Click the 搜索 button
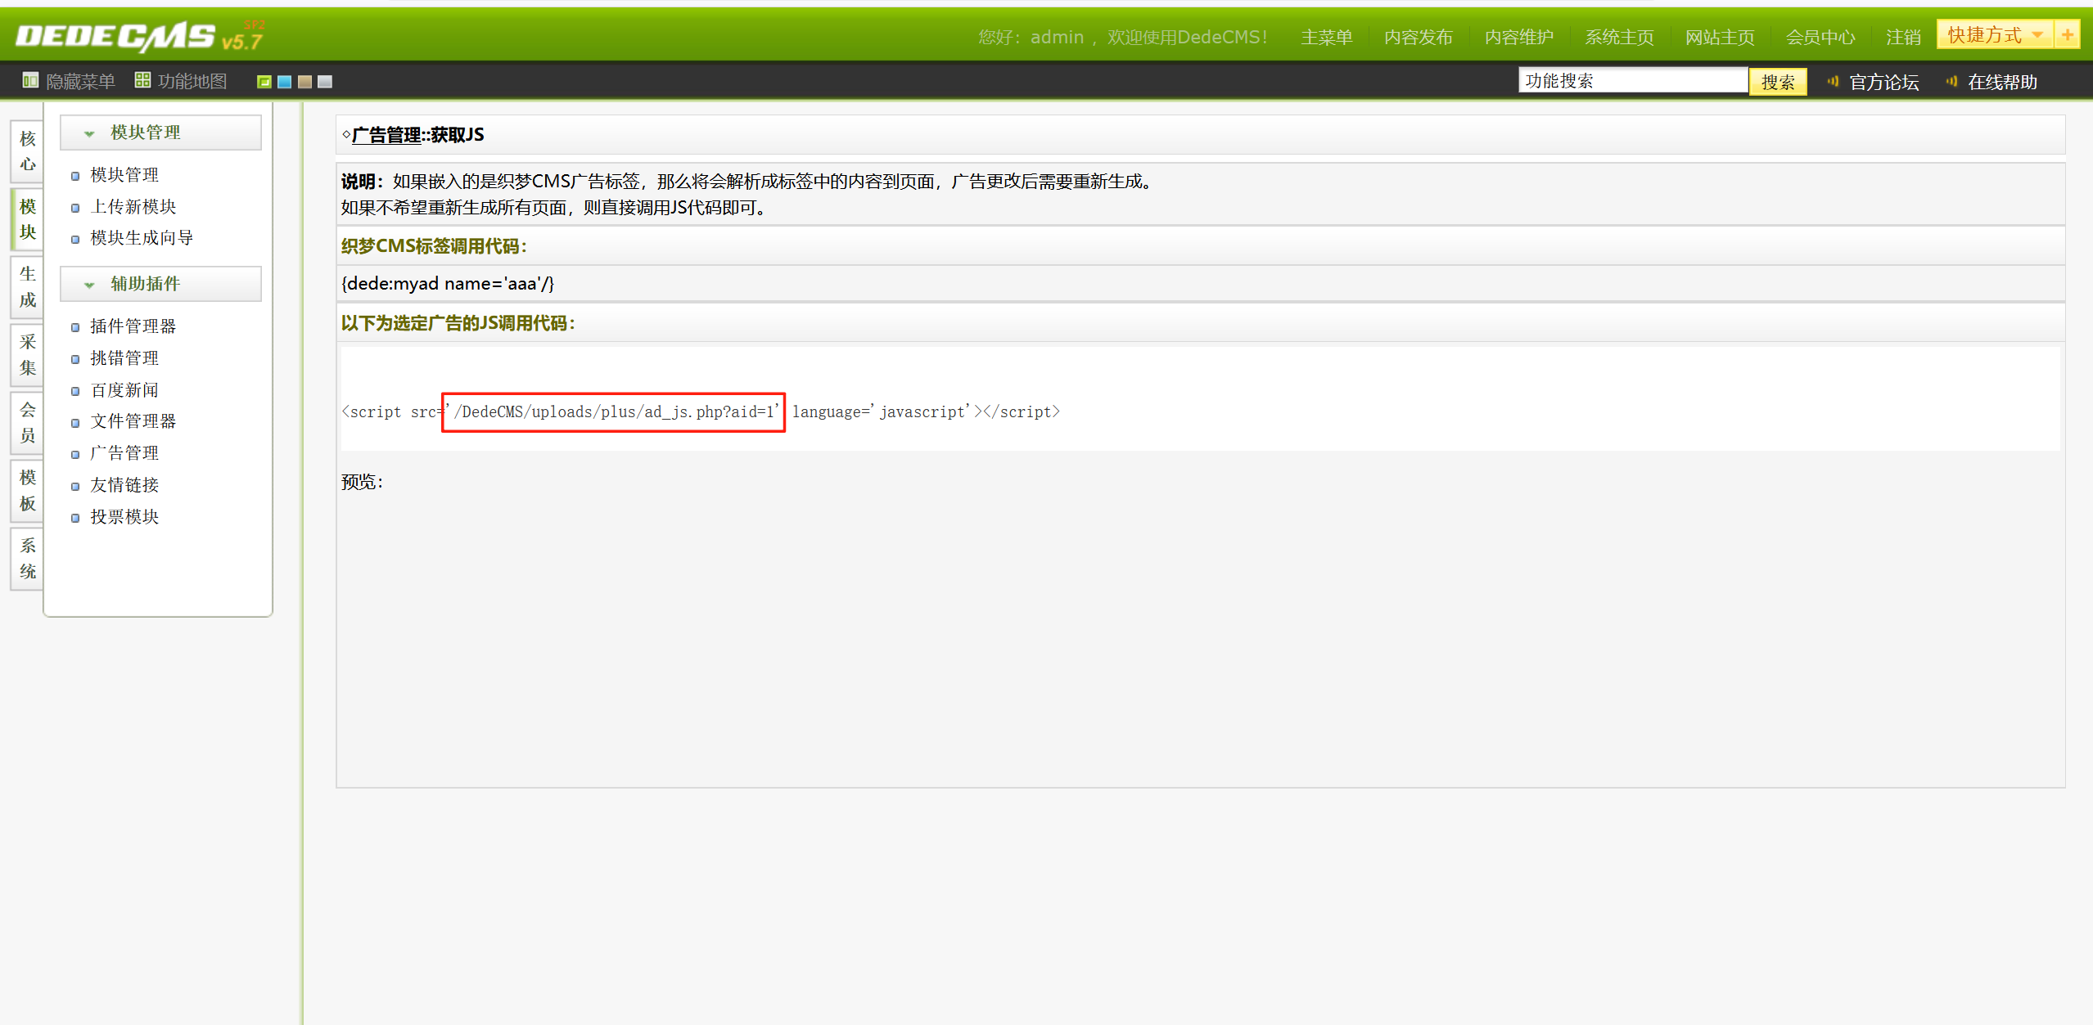The image size is (2093, 1025). coord(1778,82)
